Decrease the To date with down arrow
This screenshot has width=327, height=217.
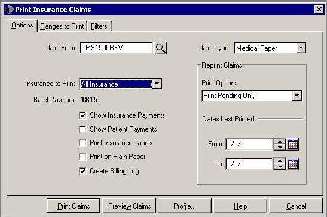point(280,167)
